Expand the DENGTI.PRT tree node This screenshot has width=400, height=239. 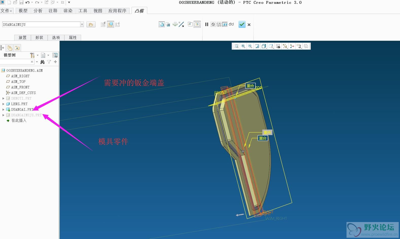pyautogui.click(x=3, y=98)
